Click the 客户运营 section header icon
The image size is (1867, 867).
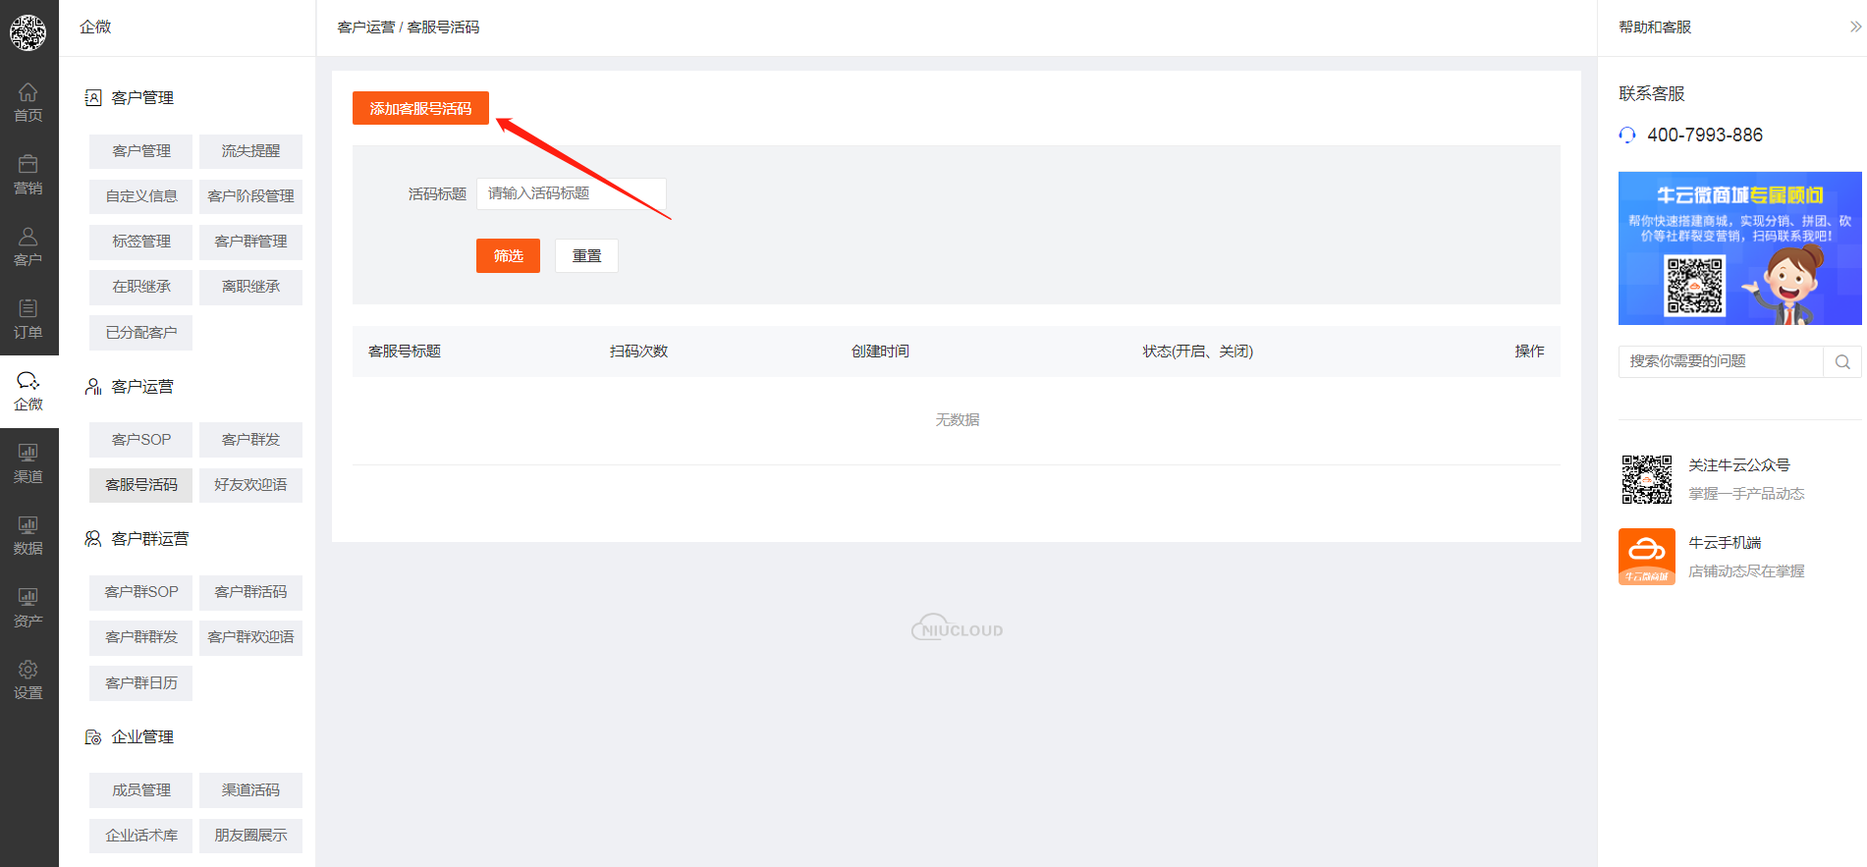click(x=93, y=387)
